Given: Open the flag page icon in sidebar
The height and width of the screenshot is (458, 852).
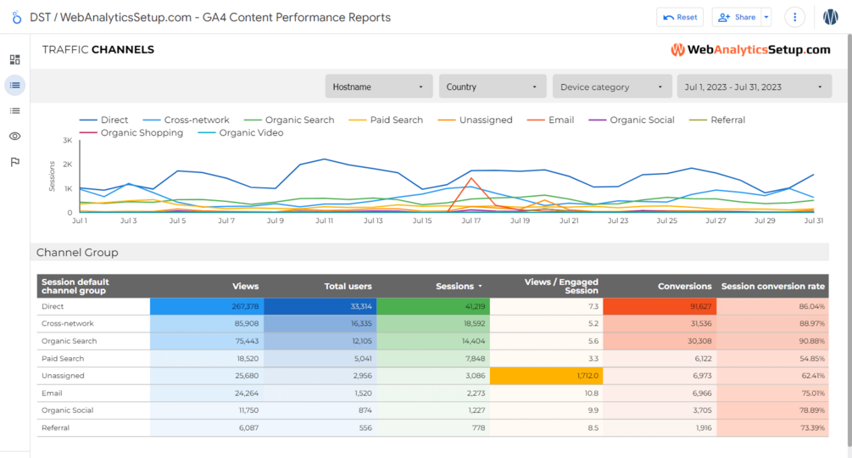Looking at the screenshot, I should (14, 162).
